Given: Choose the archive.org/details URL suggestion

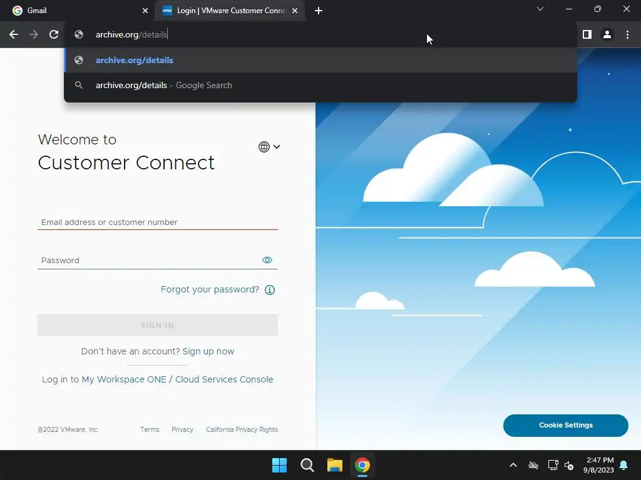Looking at the screenshot, I should point(320,61).
